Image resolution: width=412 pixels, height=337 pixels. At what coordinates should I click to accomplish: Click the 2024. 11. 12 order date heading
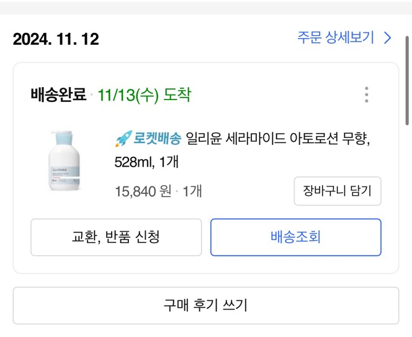point(56,39)
